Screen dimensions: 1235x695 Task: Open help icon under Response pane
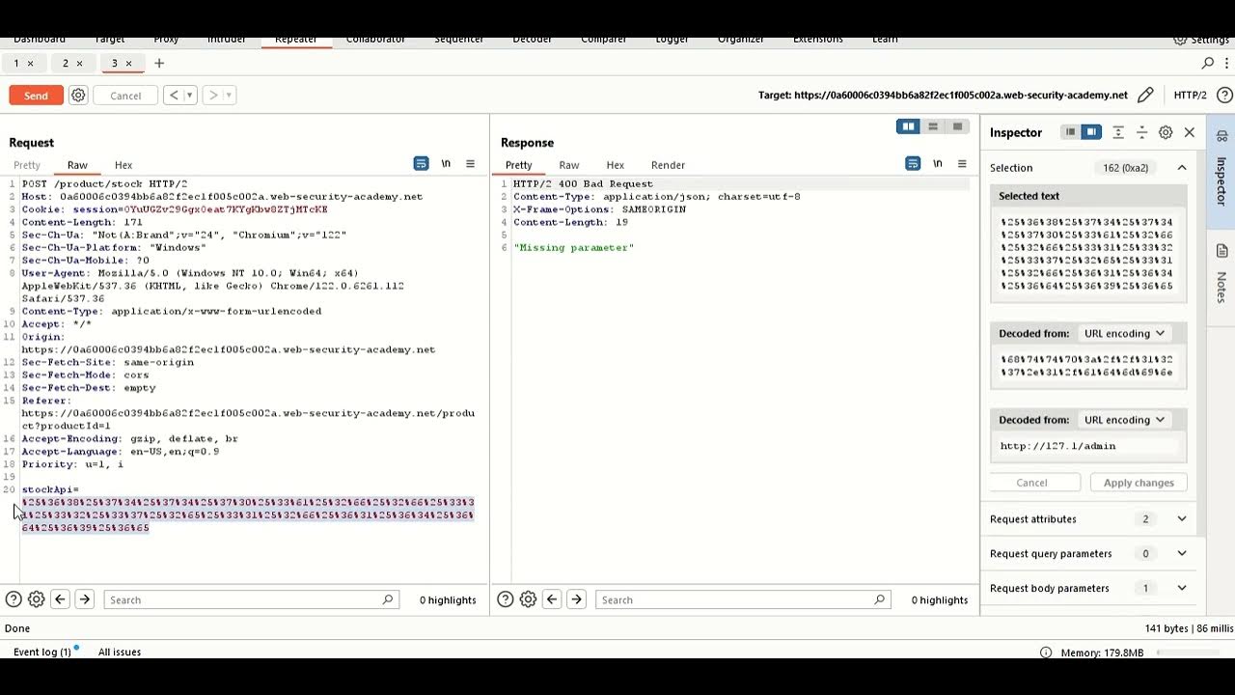(x=505, y=599)
